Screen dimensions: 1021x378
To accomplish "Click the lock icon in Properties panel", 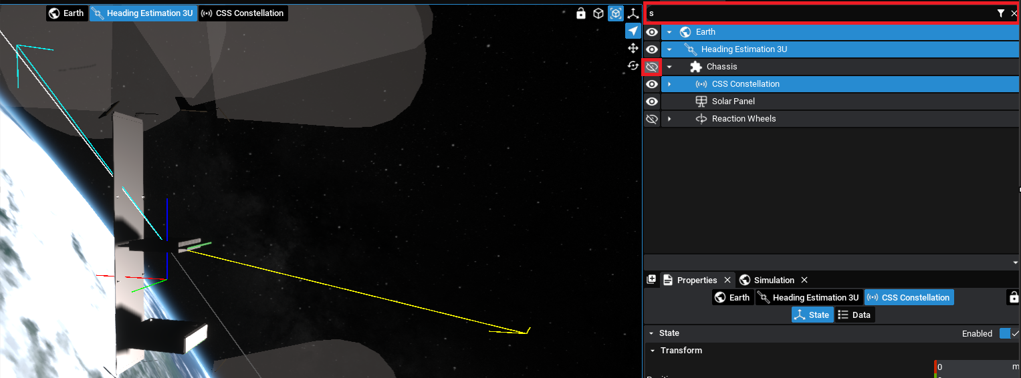I will 1014,297.
